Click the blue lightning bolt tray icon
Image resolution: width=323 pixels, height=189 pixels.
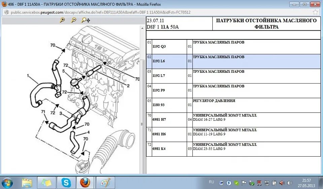coord(229,183)
